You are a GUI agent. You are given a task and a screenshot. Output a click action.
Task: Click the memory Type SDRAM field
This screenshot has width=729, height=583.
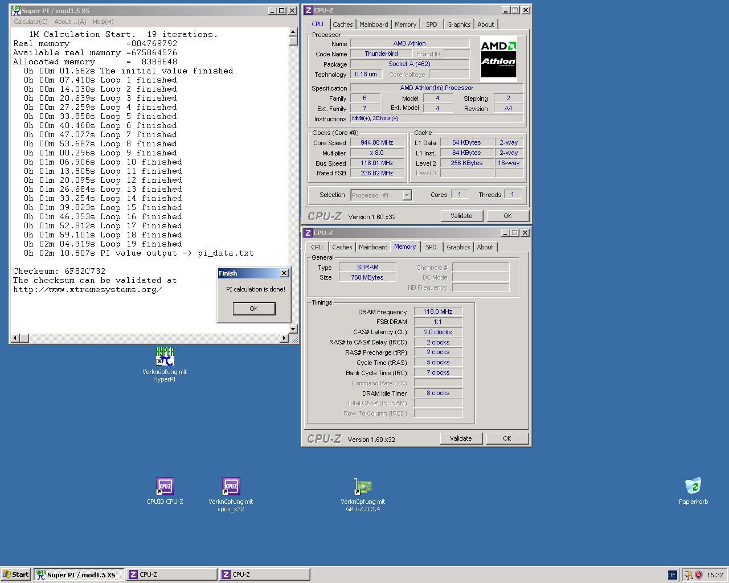pos(367,268)
